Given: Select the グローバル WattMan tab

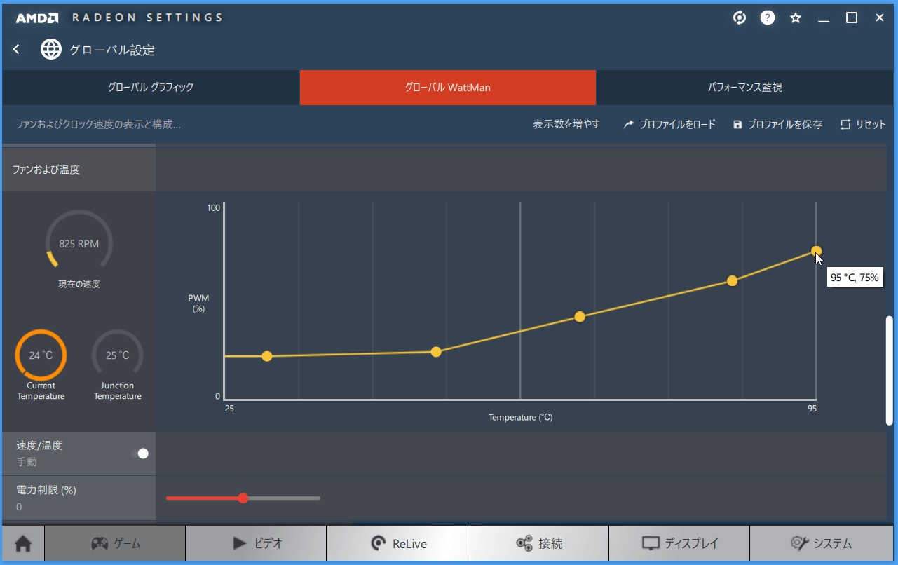Looking at the screenshot, I should pos(448,88).
